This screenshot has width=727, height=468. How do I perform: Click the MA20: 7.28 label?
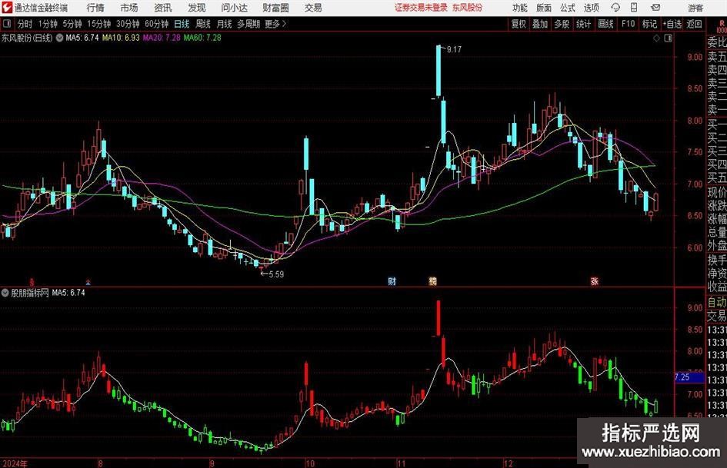click(162, 38)
